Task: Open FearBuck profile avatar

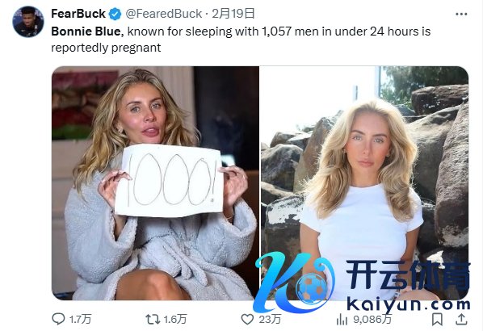Action: click(28, 22)
